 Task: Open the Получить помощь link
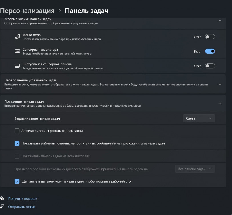pos(23,198)
